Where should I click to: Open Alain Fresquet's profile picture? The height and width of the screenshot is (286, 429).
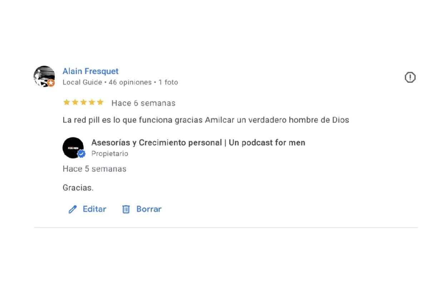[x=44, y=76]
